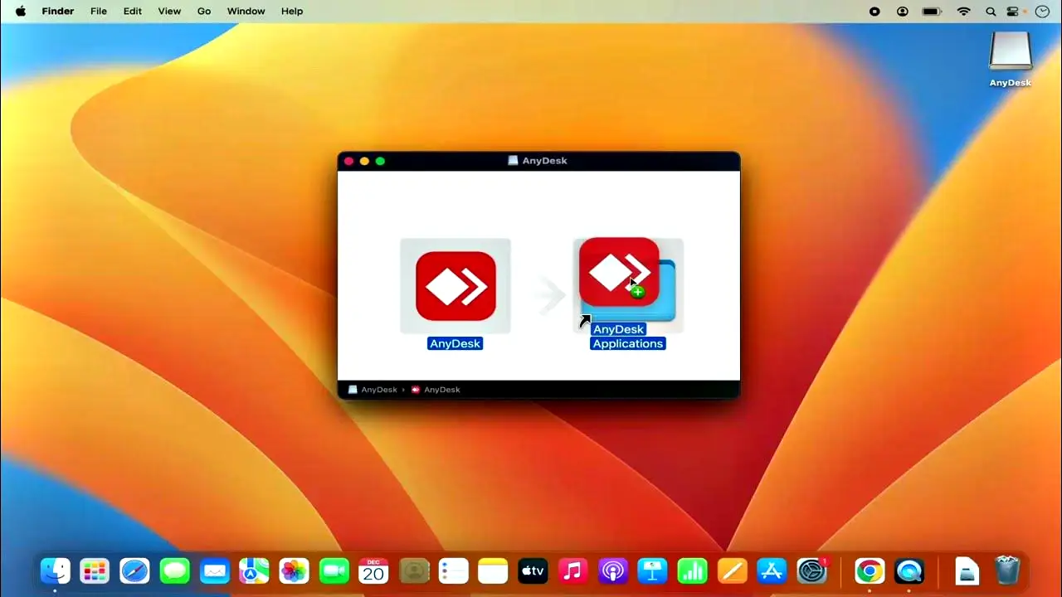Click the user account icon in menu bar
Image resolution: width=1062 pixels, height=597 pixels.
click(903, 12)
